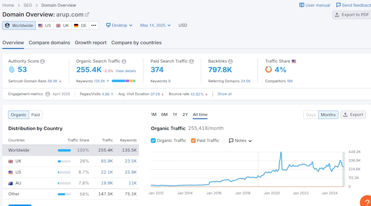Select the 2Y time range

185,115
